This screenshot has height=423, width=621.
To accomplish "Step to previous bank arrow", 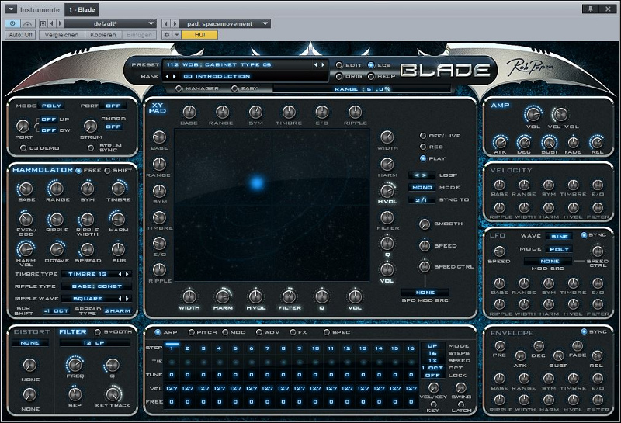I will click(167, 76).
